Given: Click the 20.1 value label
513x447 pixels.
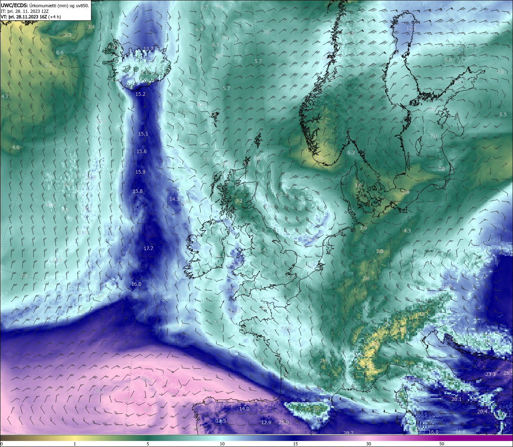Looking at the screenshot, I should [456, 399].
